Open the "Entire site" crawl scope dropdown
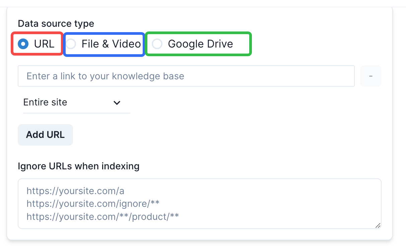Screen dimensions: 406x249 [76, 103]
